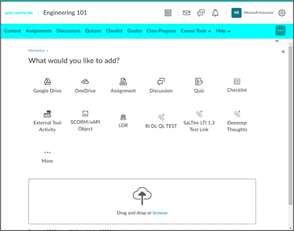Open the Class Progress navbar item
Image resolution: width=294 pixels, height=231 pixels.
[x=161, y=31]
